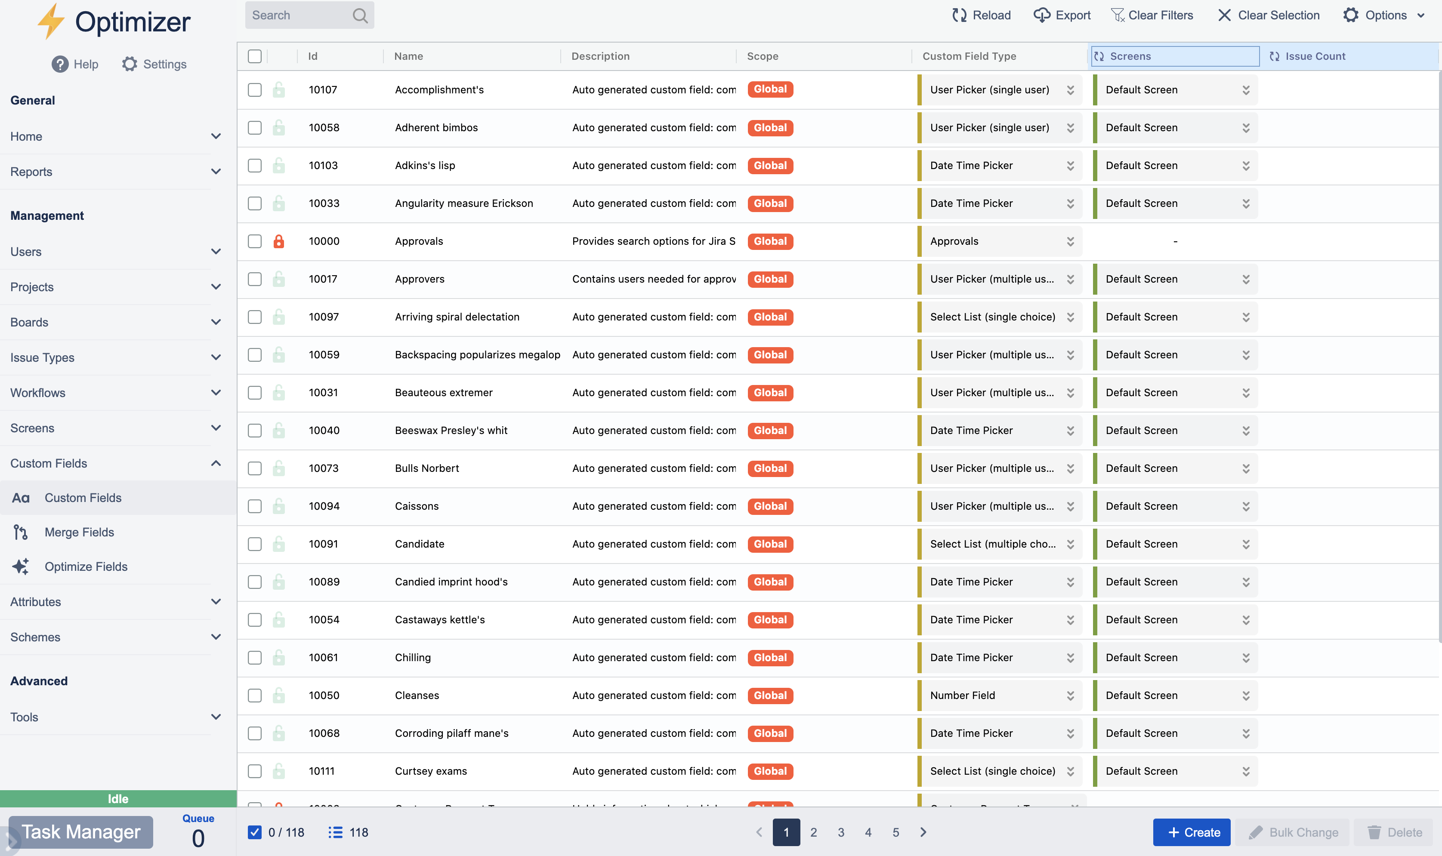Viewport: 1442px width, 856px height.
Task: Open the Options dropdown
Action: point(1385,15)
